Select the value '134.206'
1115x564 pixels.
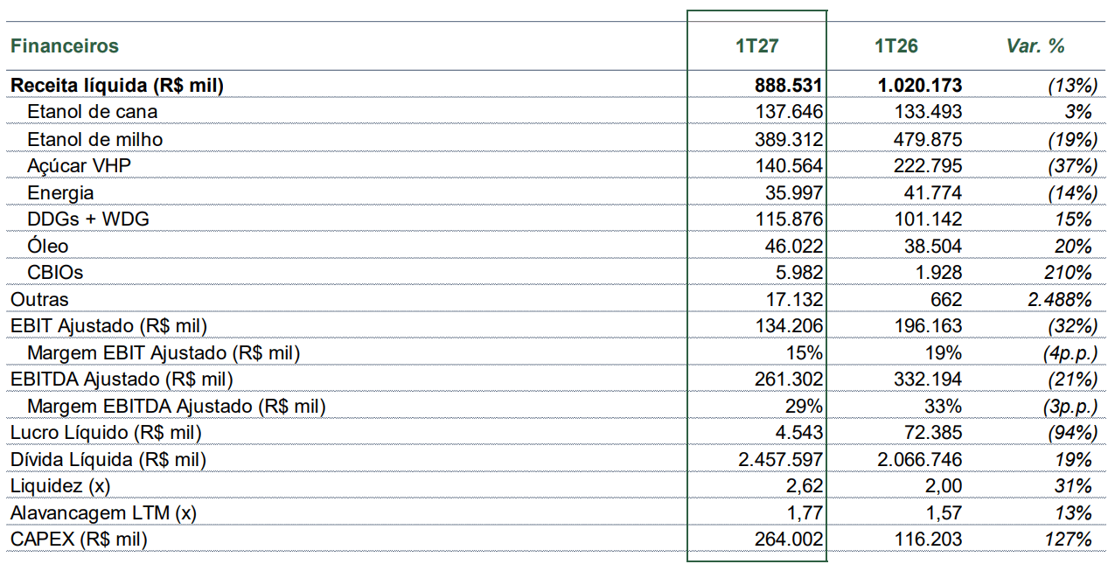(x=789, y=326)
